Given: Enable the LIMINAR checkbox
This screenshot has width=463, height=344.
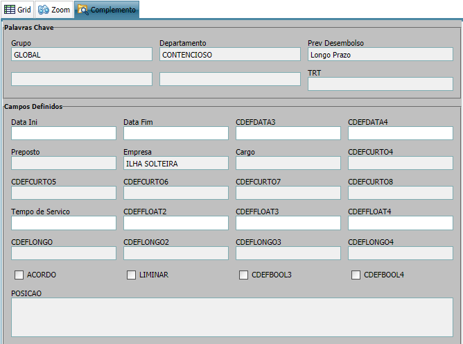Looking at the screenshot, I should pos(131,275).
